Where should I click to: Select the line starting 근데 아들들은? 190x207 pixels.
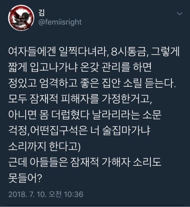tap(85, 162)
